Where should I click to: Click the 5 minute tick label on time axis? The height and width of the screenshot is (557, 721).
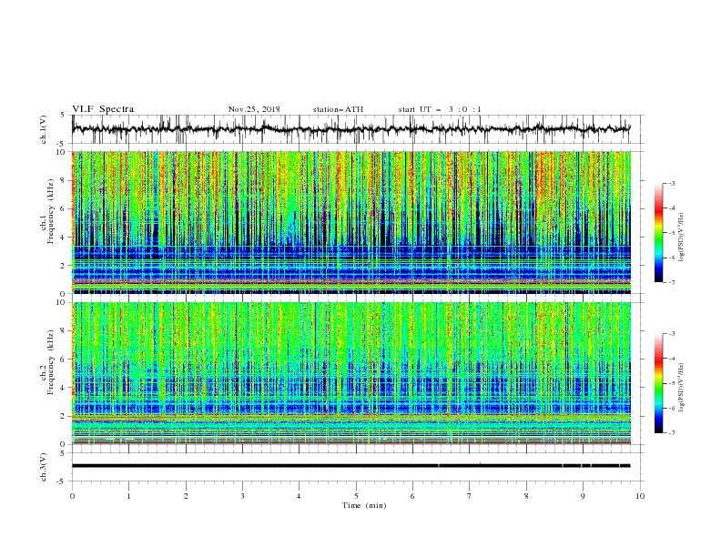point(356,496)
